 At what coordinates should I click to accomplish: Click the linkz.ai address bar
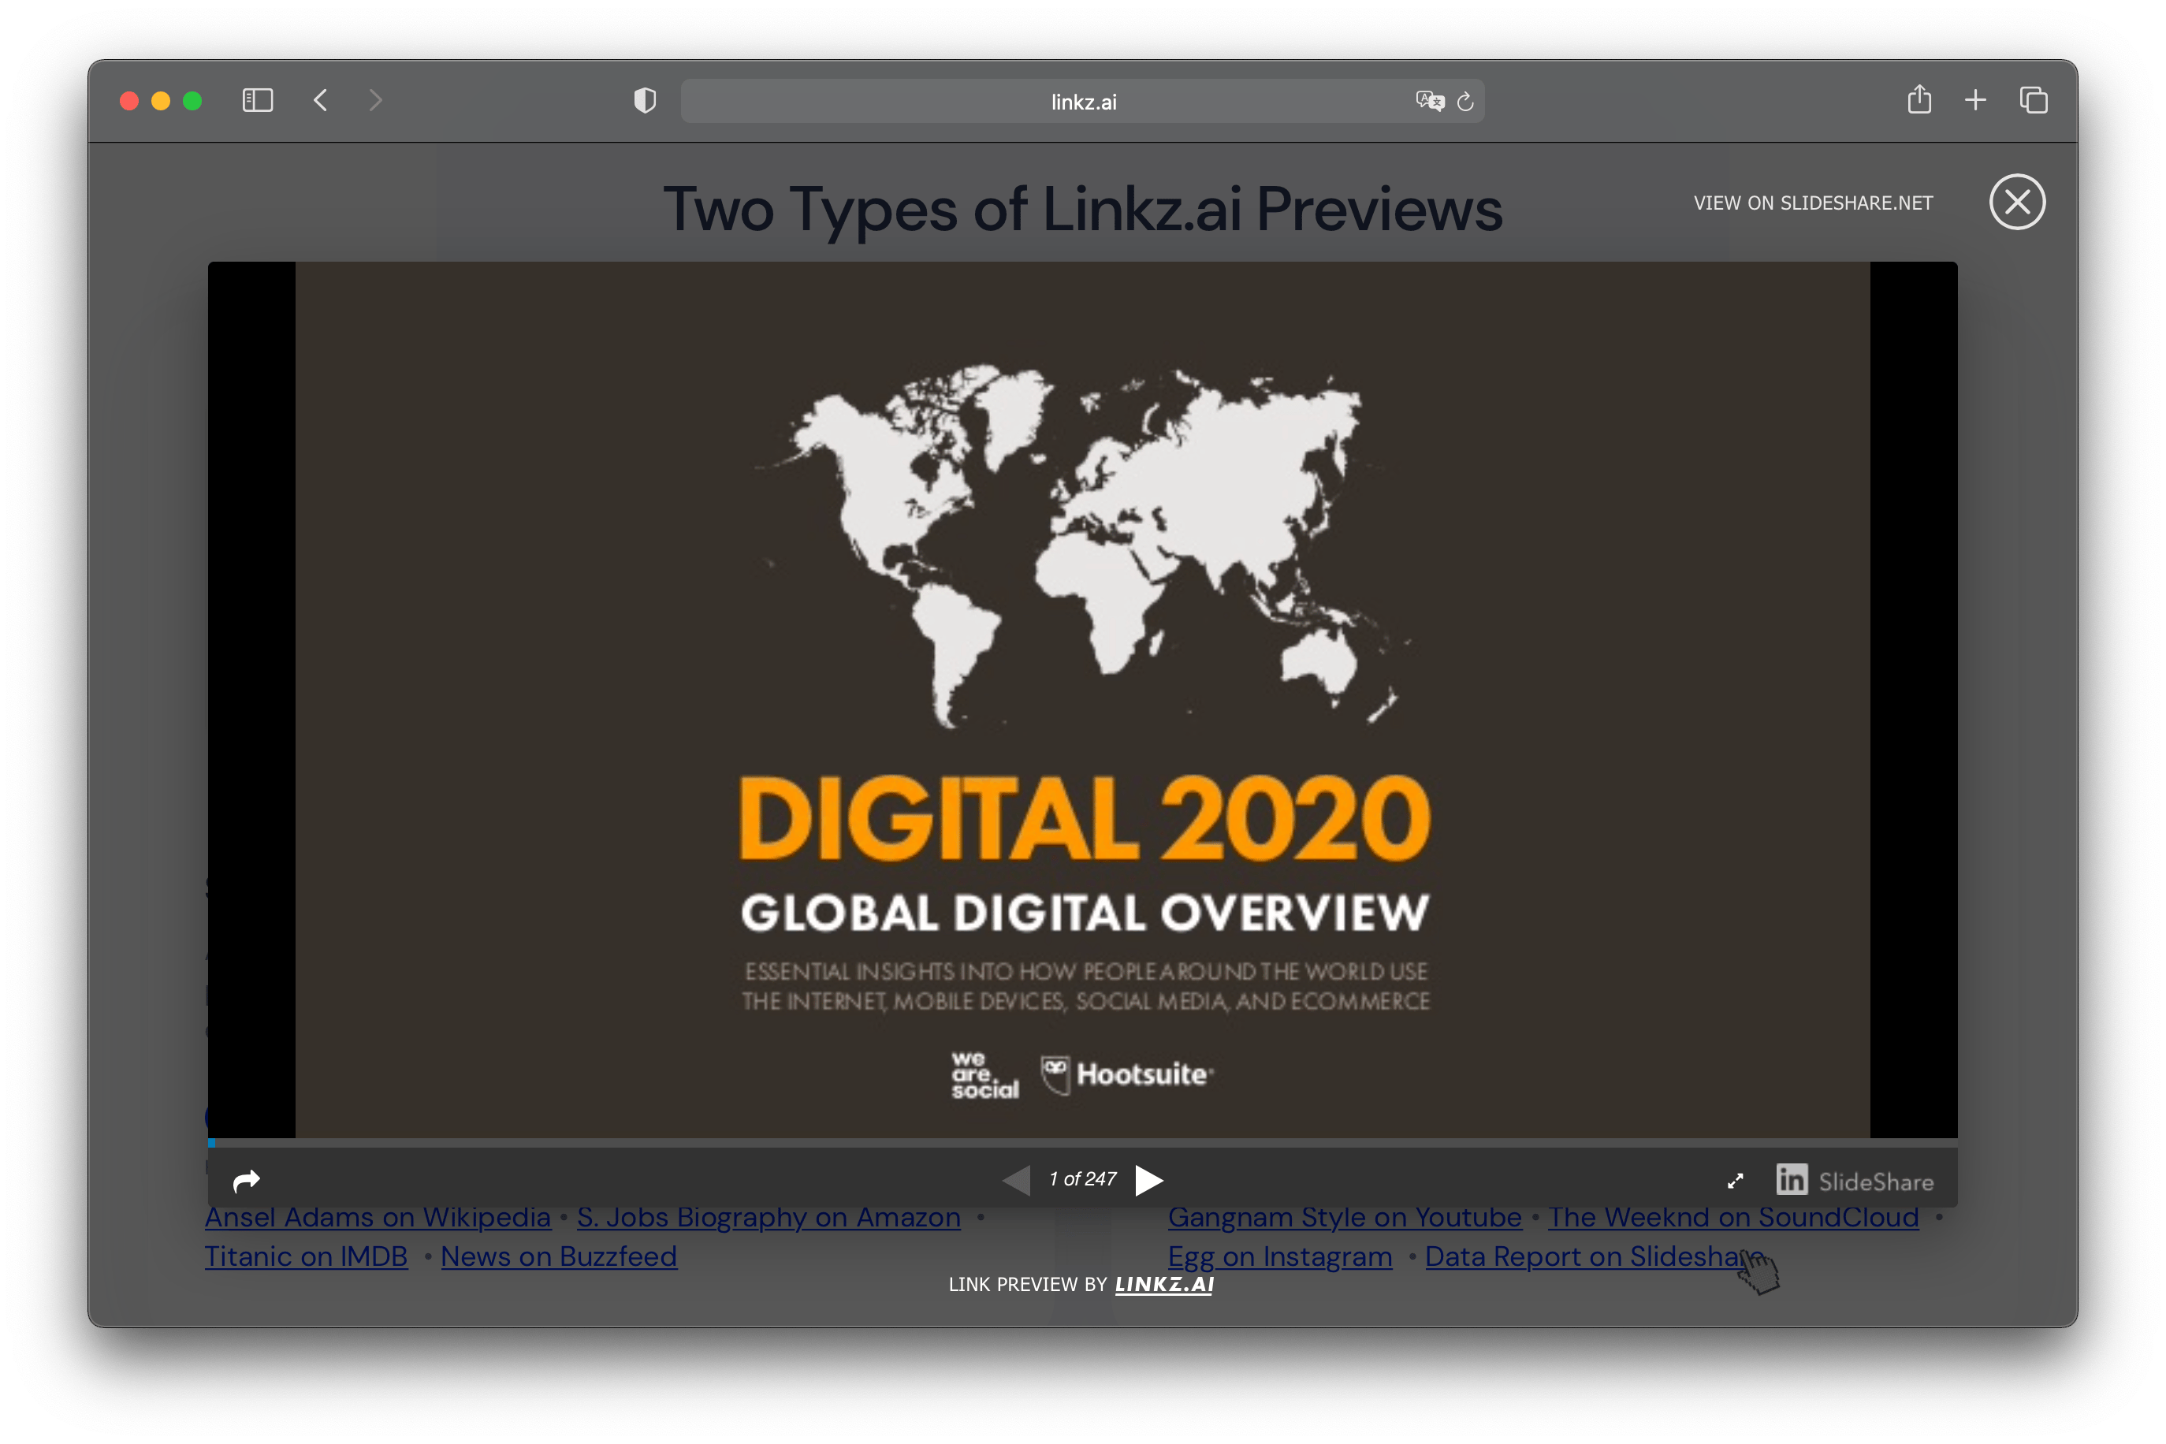click(x=1082, y=102)
